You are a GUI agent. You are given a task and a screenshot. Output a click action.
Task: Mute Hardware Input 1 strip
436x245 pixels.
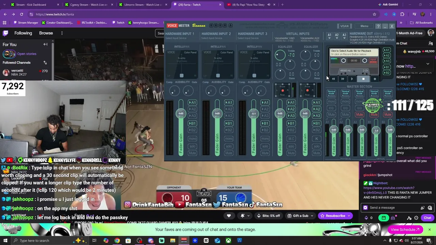click(192, 153)
